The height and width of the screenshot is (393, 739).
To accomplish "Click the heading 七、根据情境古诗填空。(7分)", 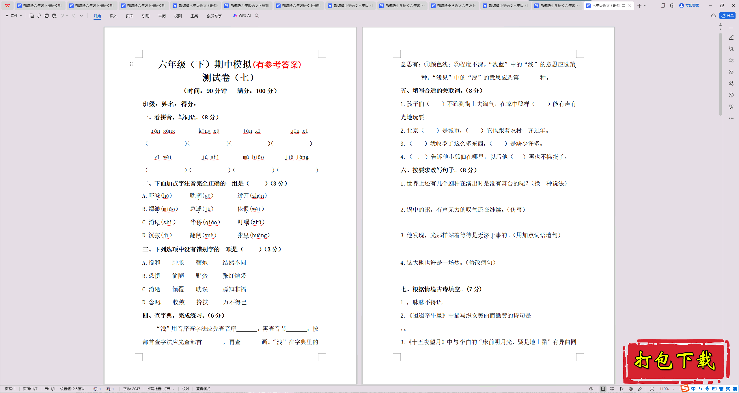I will [x=441, y=289].
